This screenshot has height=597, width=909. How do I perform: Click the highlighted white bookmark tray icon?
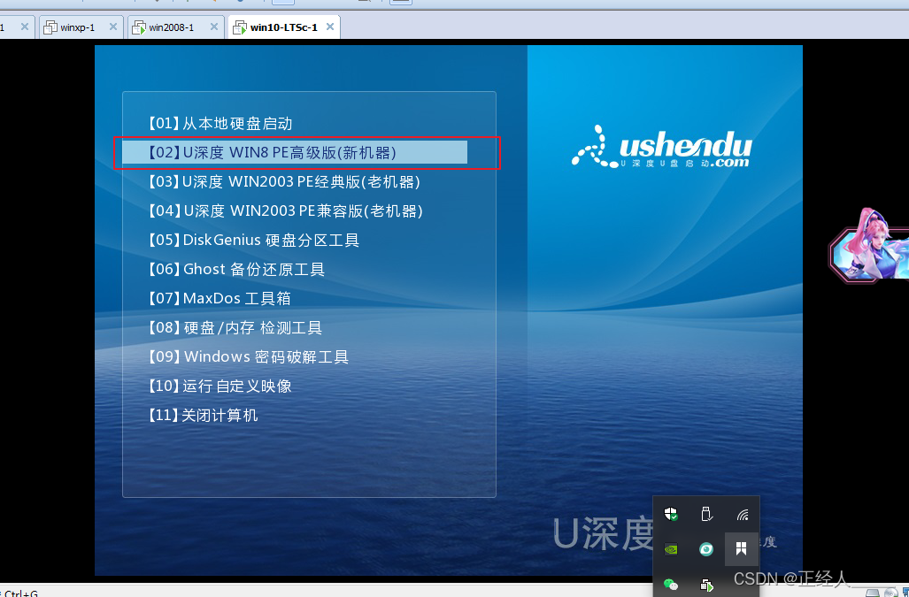click(742, 548)
